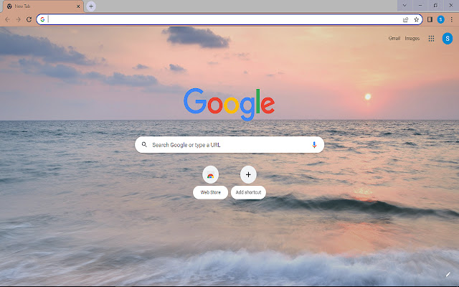Screen dimensions: 459x287
Task: Open a new tab with plus button
Action: pos(91,6)
